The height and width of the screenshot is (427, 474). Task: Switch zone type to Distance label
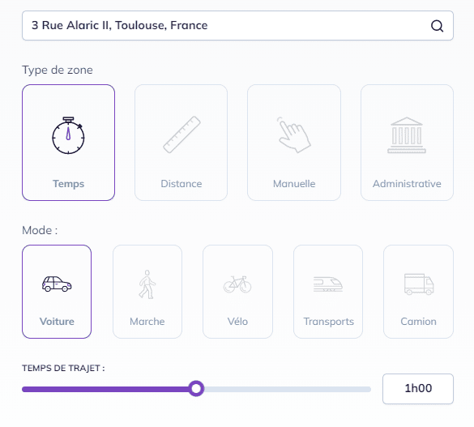(x=181, y=184)
